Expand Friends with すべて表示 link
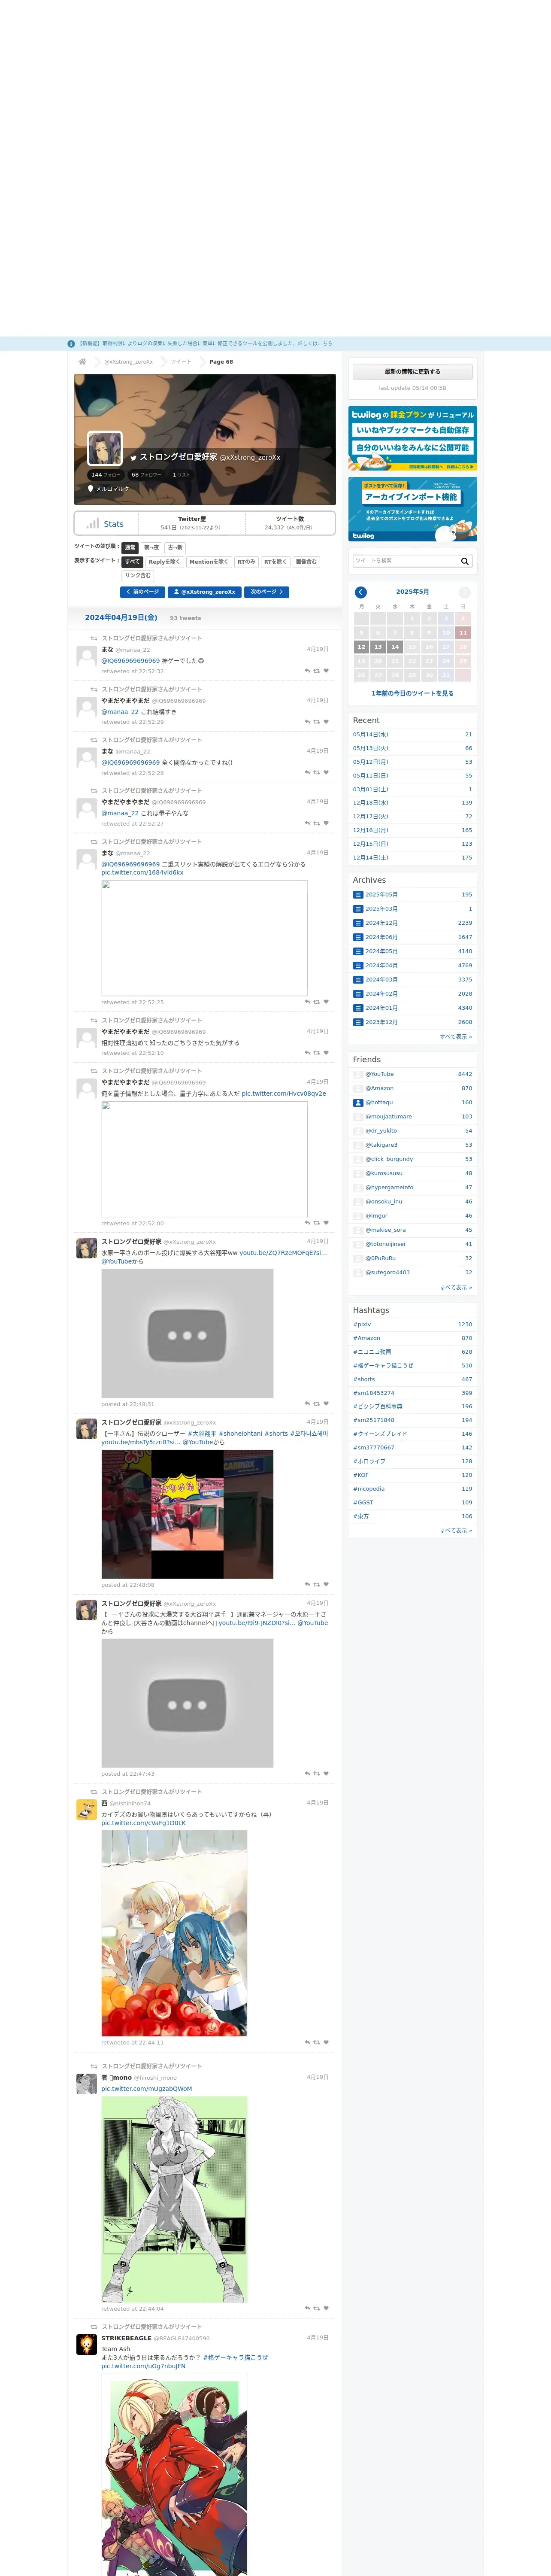 pyautogui.click(x=456, y=1288)
